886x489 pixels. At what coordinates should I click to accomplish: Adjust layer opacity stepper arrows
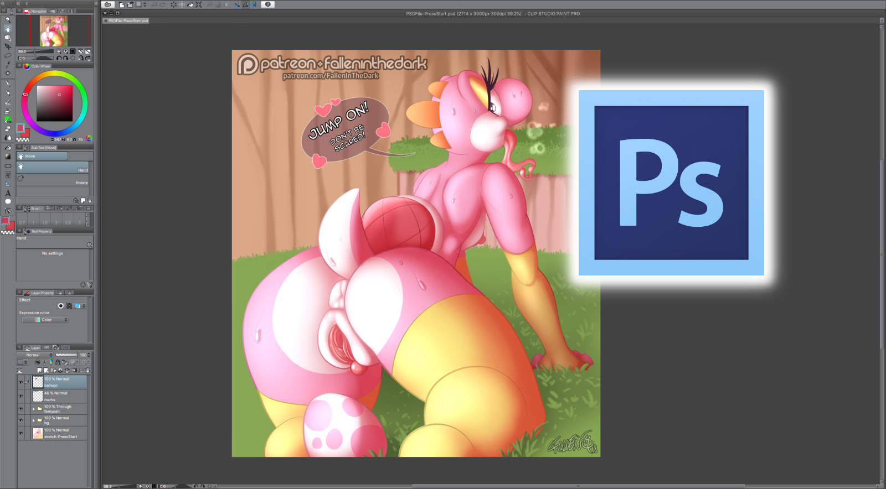point(89,355)
